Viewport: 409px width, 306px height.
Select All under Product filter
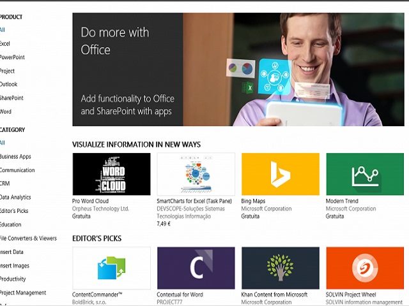(3, 30)
